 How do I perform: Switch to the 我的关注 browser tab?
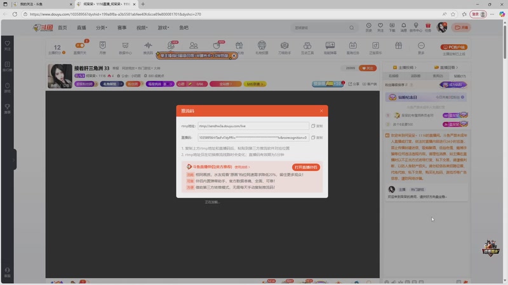(x=41, y=4)
